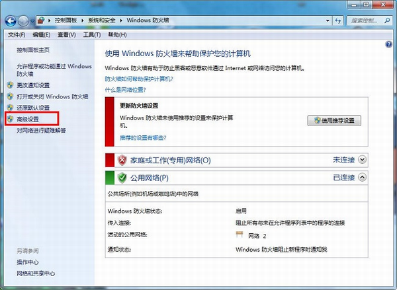
Task: Click 公用网络(P) heading
Action: pos(150,178)
